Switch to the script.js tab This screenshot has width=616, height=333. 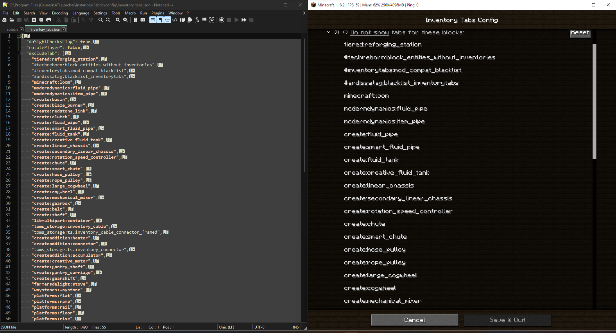(x=13, y=29)
